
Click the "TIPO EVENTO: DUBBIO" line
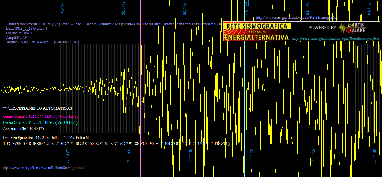click(x=116, y=144)
